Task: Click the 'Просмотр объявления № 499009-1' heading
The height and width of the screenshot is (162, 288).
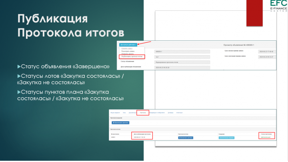Action: [238, 45]
